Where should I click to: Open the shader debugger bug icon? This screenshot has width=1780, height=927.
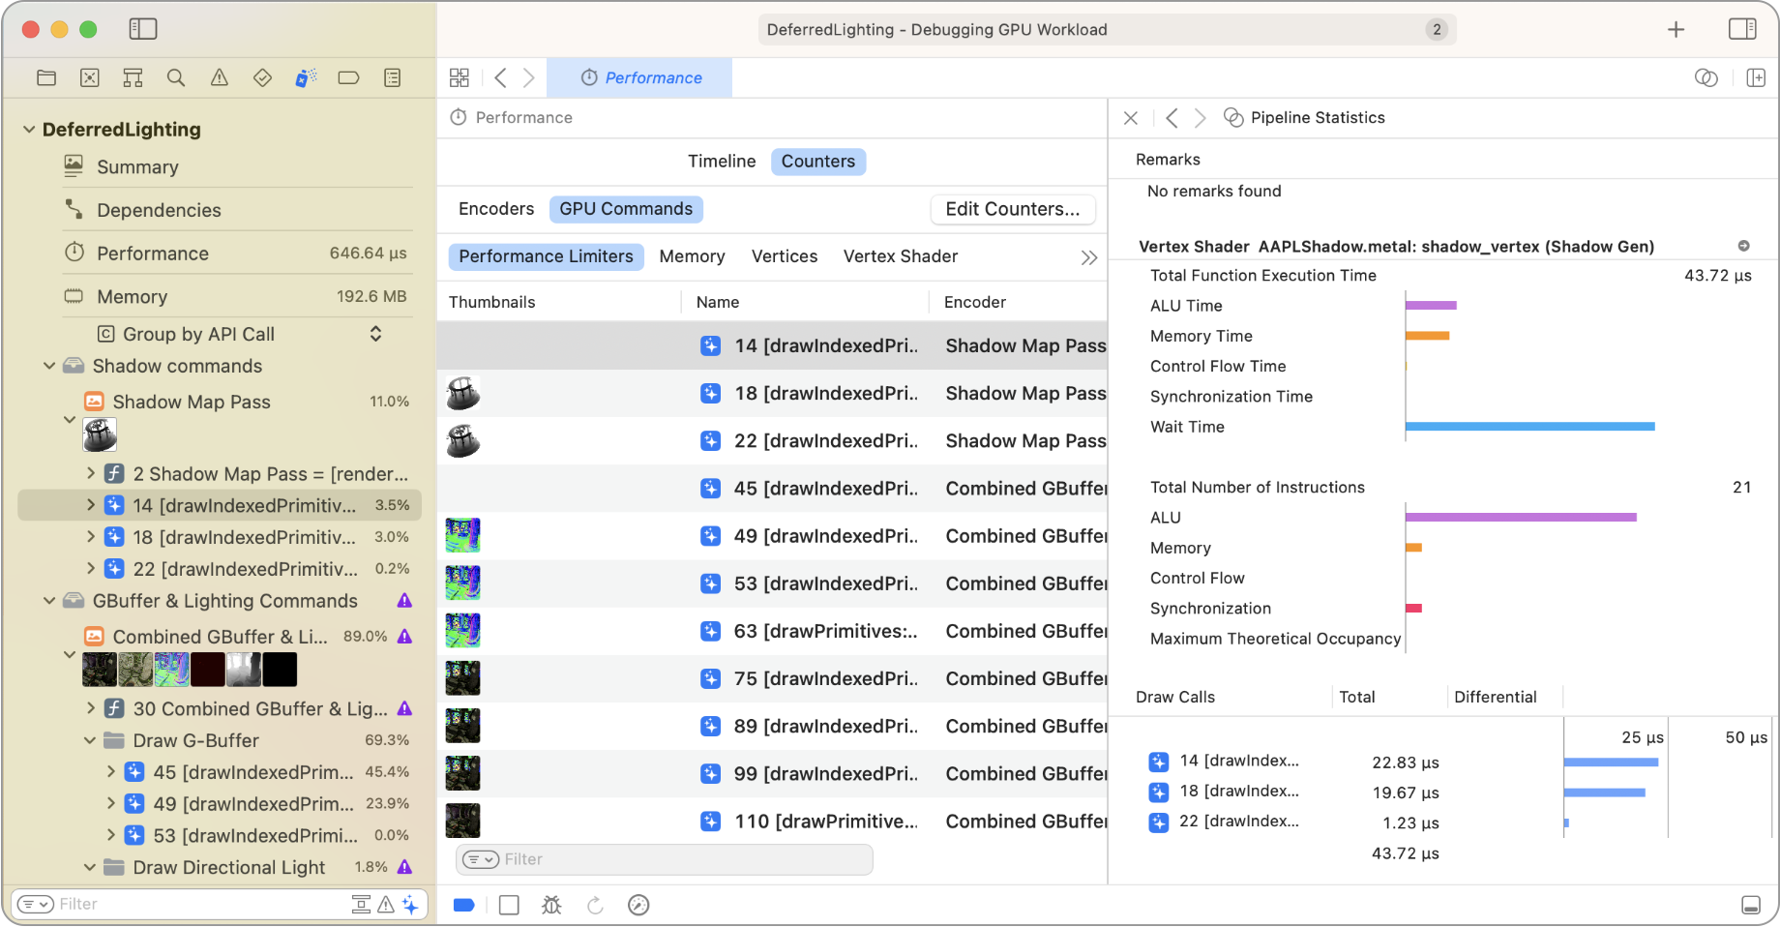tap(551, 905)
